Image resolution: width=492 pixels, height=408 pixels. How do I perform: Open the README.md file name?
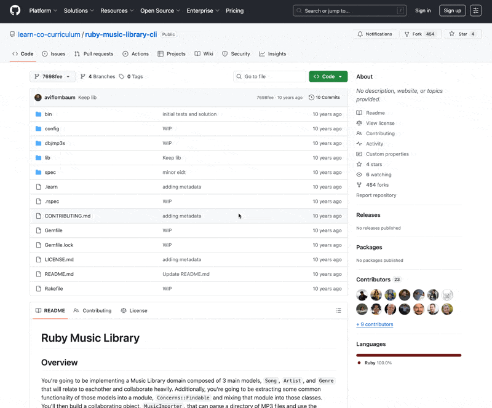(59, 274)
